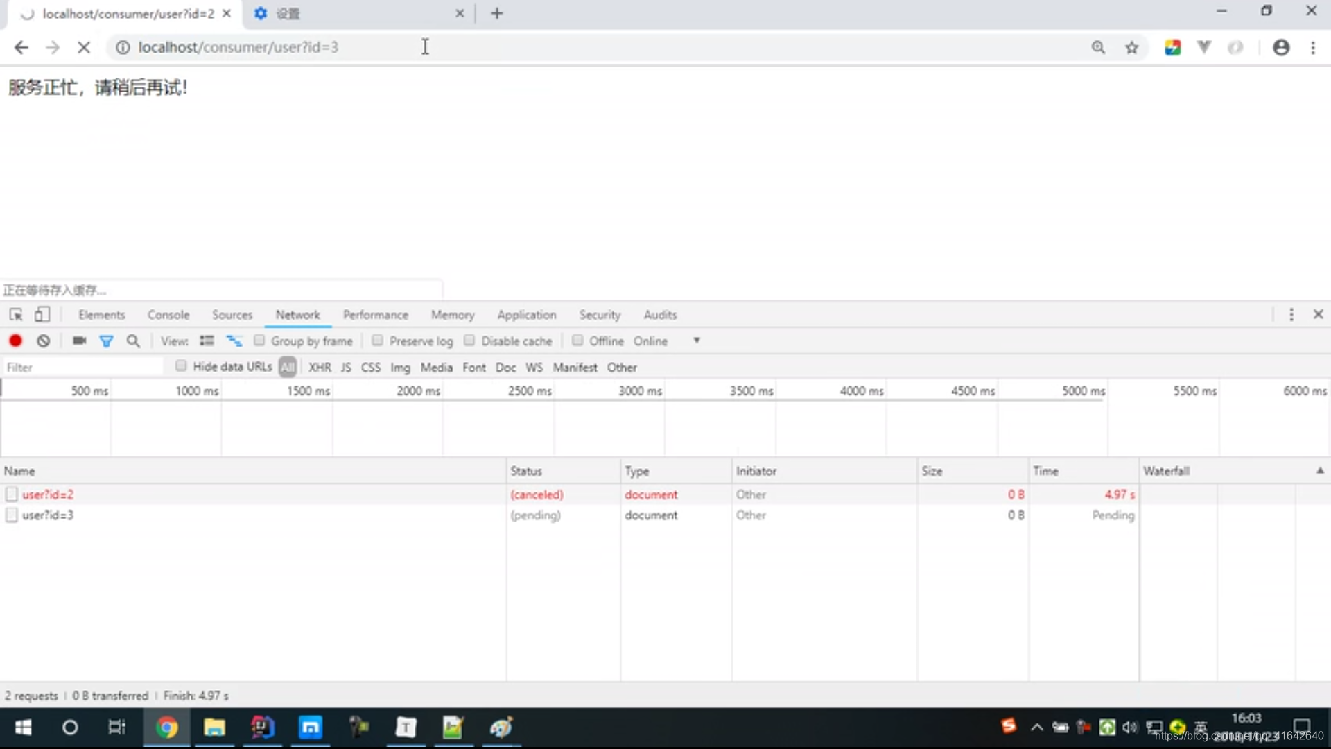Sort by the Waterfall column arrow
The width and height of the screenshot is (1331, 749).
tap(1320, 470)
